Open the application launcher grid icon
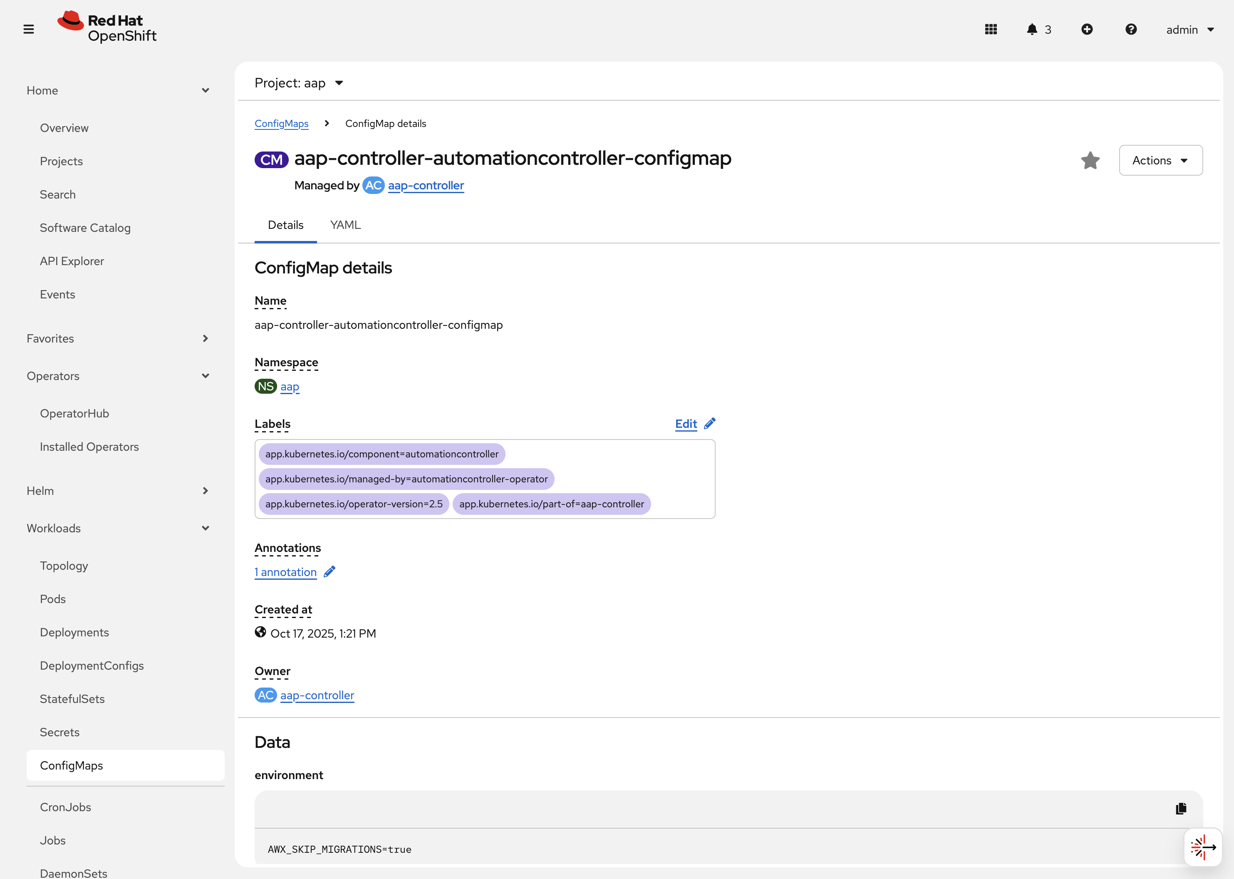Screen dimensions: 1234x879 pos(991,29)
